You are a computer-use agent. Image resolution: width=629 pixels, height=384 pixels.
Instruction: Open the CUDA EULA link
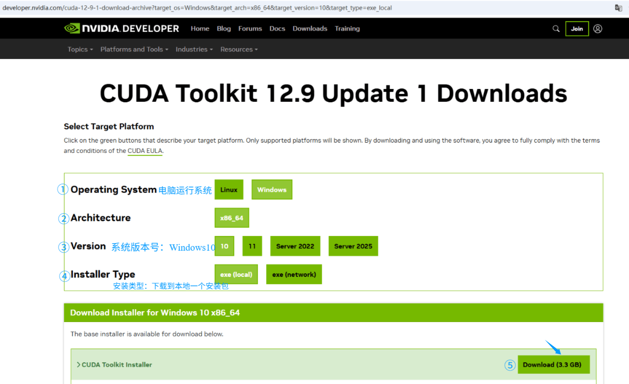point(145,151)
